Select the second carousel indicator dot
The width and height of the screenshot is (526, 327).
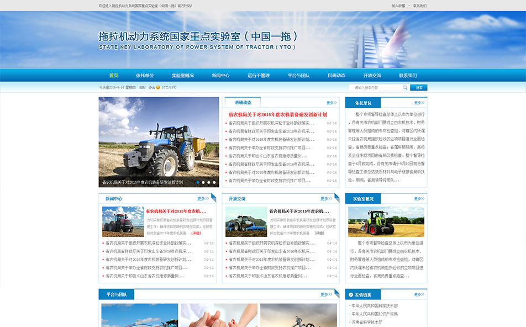coord(203,182)
